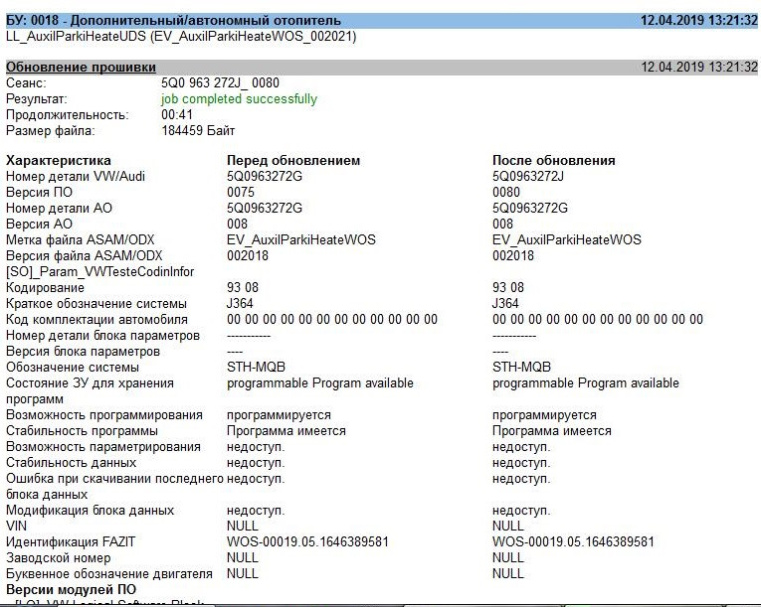Click the 'Версия блока параметров' row label
This screenshot has width=761, height=607.
click(x=83, y=352)
